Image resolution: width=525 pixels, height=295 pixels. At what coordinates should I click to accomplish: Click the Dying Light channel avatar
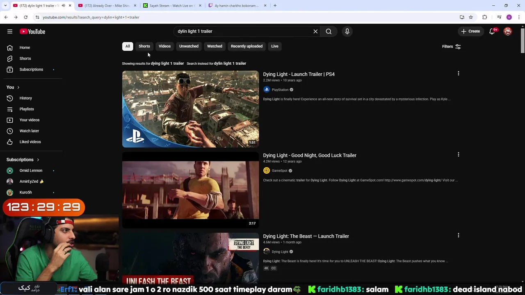(x=267, y=252)
